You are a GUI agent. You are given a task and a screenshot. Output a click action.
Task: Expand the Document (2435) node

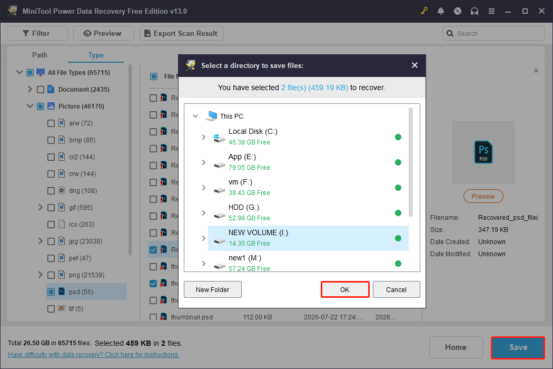tap(29, 89)
